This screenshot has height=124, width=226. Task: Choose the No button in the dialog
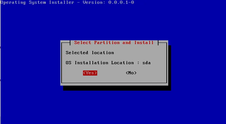pyautogui.click(x=131, y=73)
